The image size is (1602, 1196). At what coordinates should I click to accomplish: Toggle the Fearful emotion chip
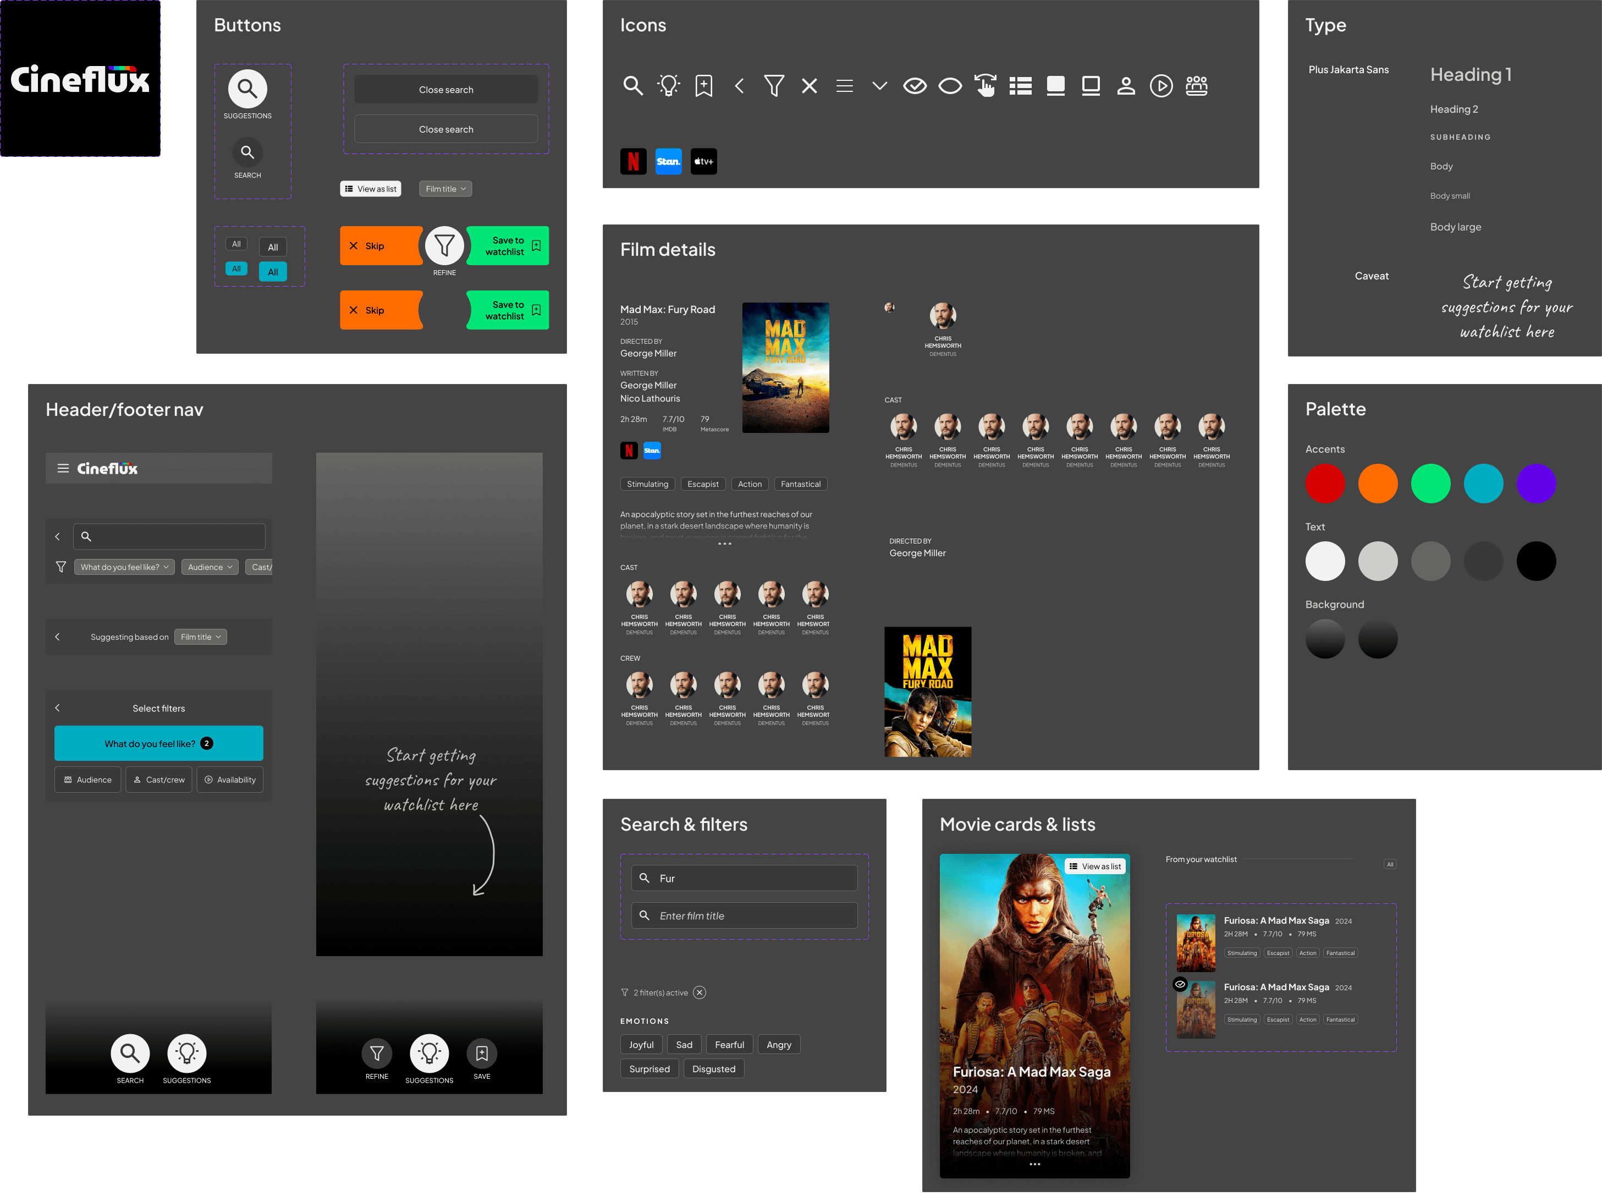(729, 1045)
